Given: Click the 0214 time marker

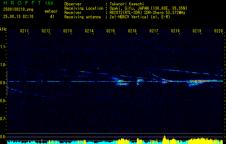Looking at the screenshot, I should 89,31.
